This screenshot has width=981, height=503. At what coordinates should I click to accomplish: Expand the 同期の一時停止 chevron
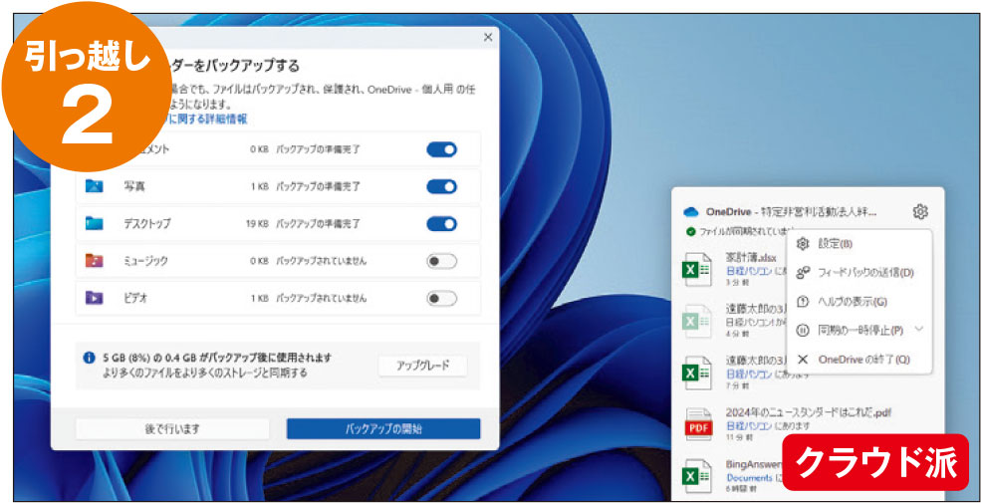918,329
